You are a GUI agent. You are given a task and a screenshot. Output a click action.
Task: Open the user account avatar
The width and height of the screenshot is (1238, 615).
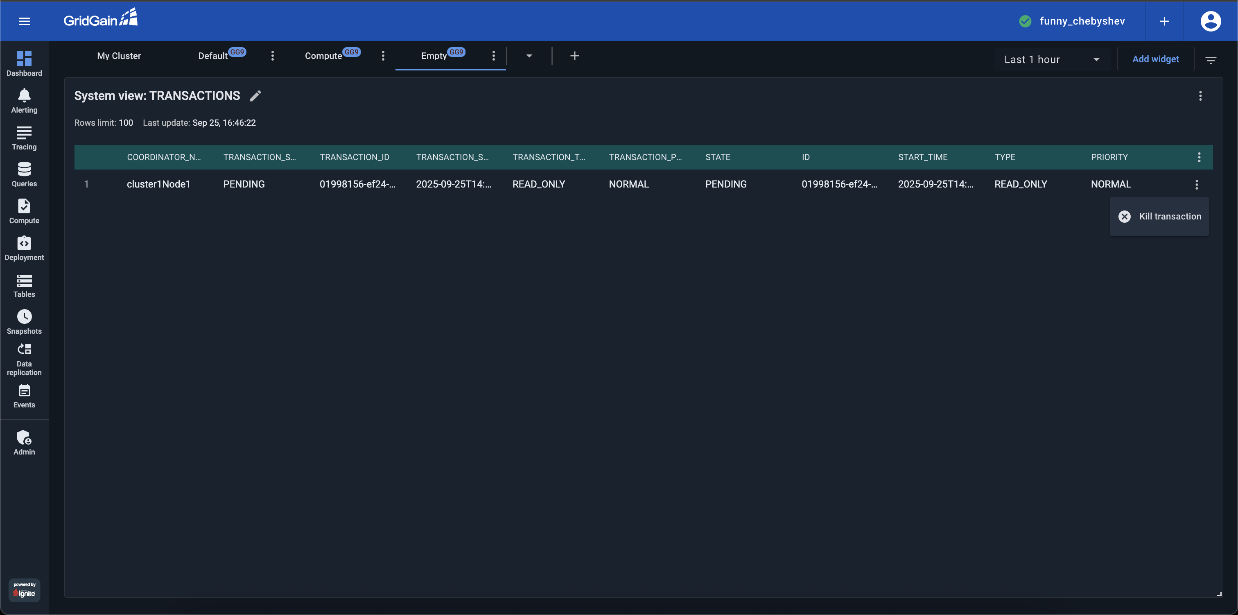tap(1210, 21)
